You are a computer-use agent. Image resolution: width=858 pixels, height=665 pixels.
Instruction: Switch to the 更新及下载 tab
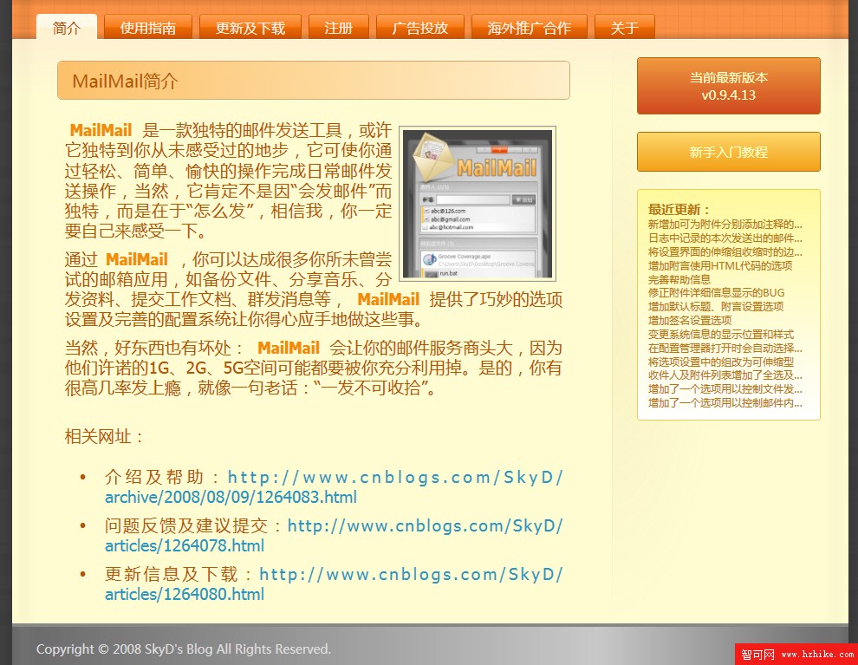[250, 27]
